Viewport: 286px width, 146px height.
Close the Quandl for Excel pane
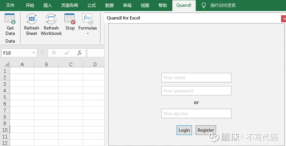pos(284,19)
